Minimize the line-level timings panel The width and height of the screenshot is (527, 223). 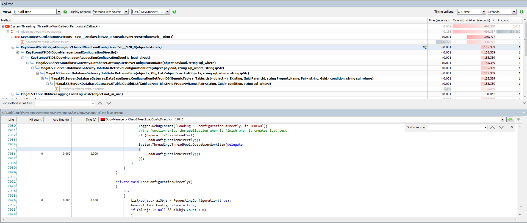(x=524, y=113)
